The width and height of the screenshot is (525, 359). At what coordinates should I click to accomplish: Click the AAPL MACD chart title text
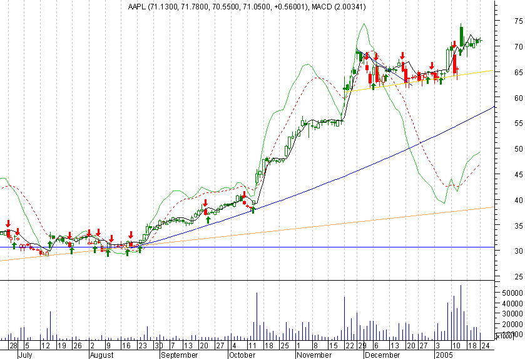pyautogui.click(x=247, y=6)
